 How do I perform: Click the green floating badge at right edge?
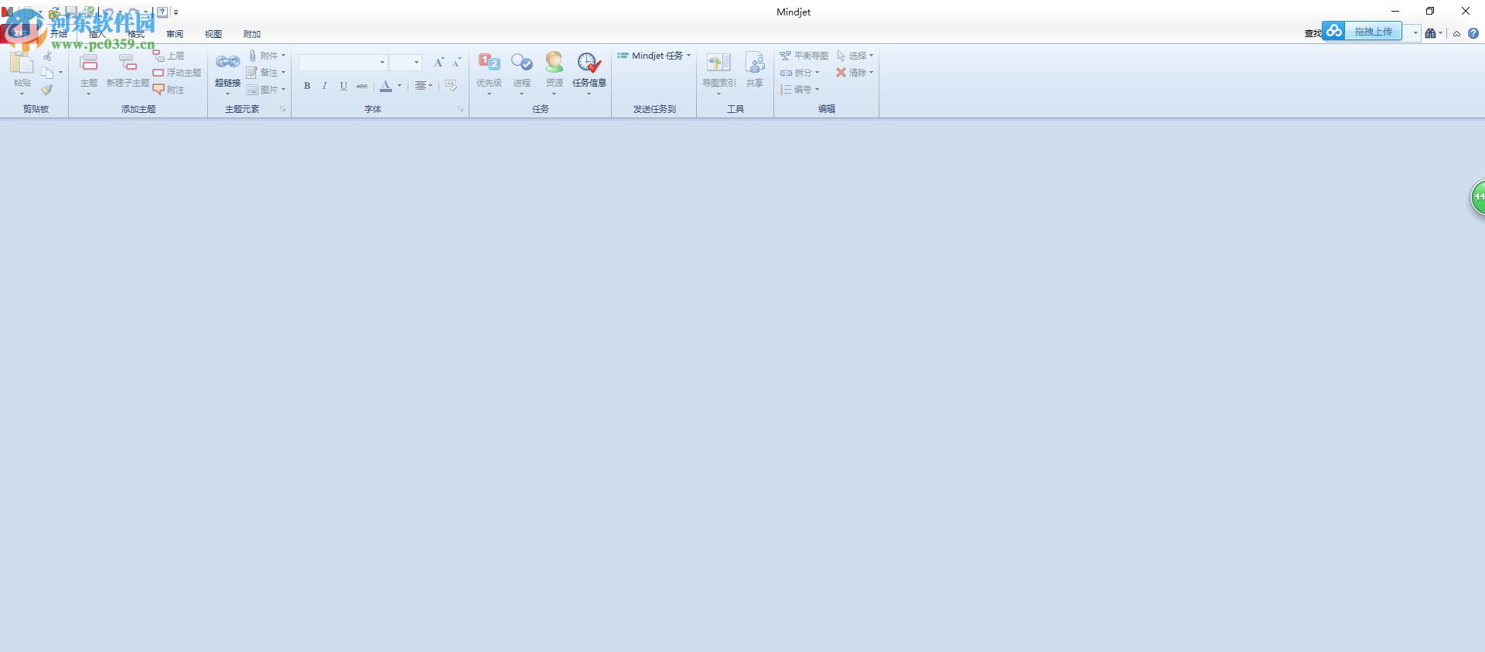click(1478, 197)
